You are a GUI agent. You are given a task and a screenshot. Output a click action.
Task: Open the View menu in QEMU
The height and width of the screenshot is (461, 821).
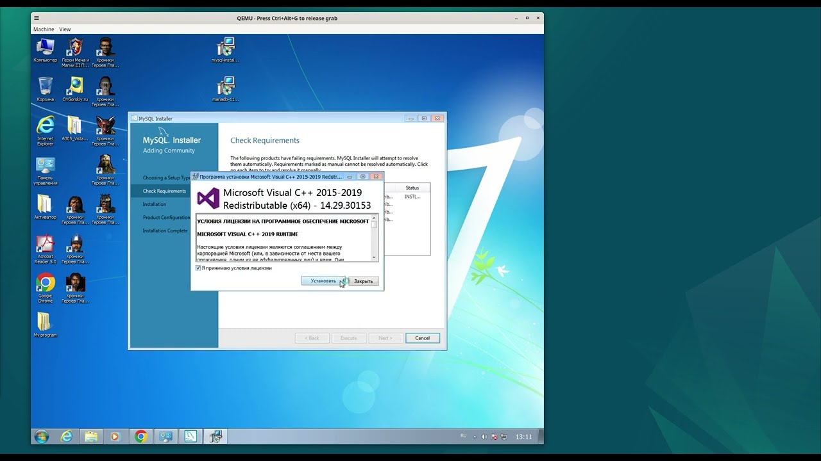click(65, 29)
